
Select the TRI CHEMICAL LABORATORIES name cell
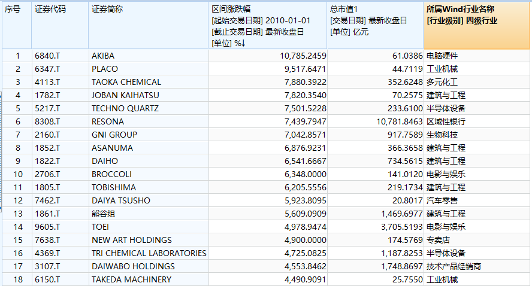point(149,253)
